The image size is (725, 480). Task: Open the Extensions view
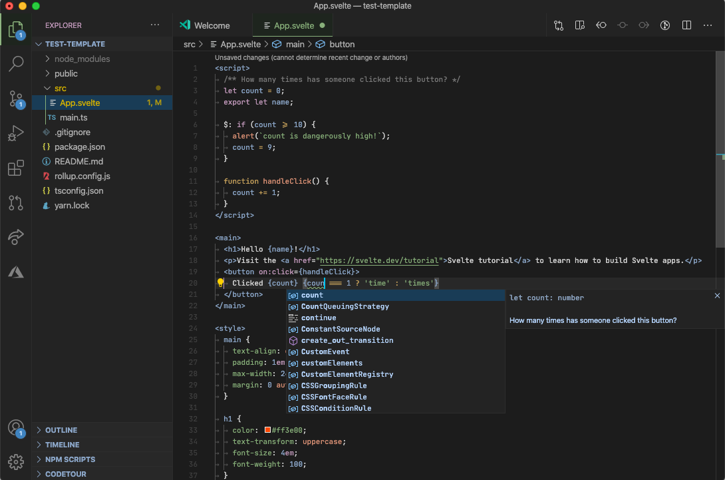coord(16,168)
